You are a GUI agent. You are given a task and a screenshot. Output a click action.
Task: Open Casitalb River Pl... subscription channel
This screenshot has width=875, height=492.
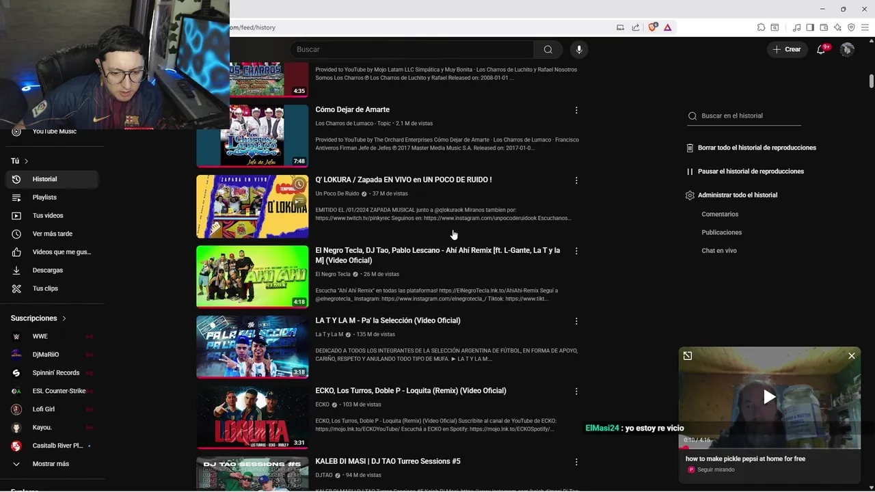[x=52, y=446]
